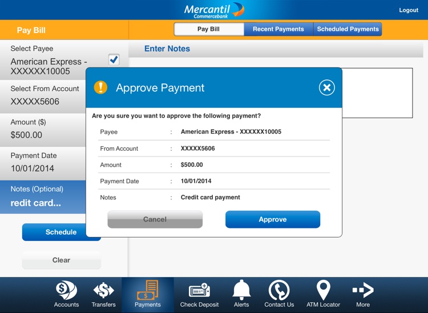Open the Select From Account field
The width and height of the screenshot is (428, 313).
43,97
